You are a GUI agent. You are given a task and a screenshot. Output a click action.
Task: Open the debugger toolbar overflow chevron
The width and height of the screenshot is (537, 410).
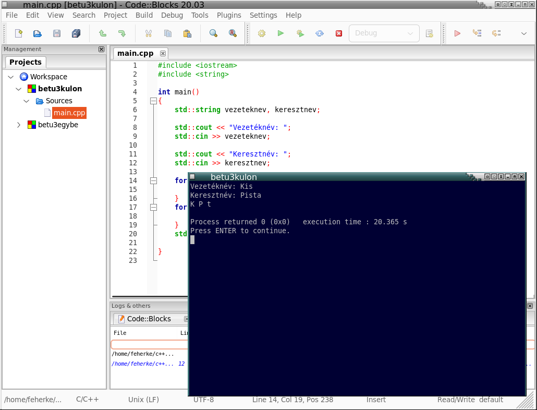coord(523,33)
